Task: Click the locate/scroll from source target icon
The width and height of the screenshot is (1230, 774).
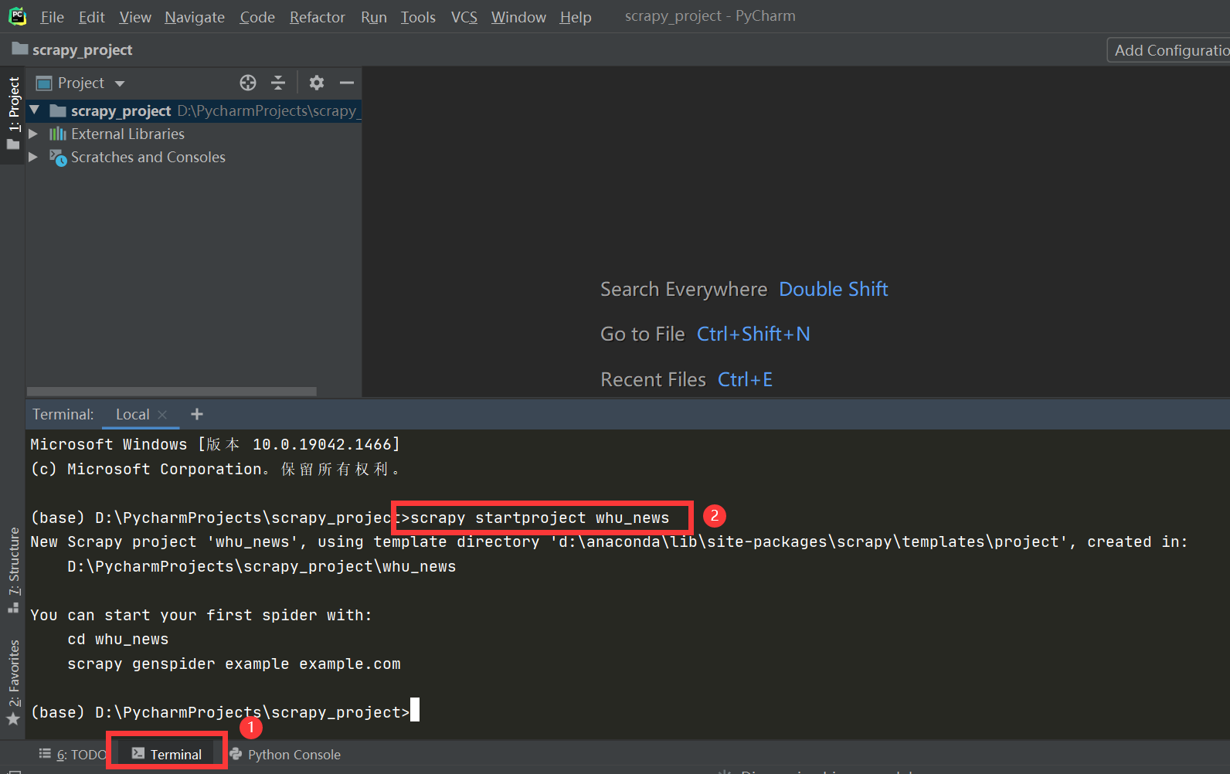Action: 248,83
